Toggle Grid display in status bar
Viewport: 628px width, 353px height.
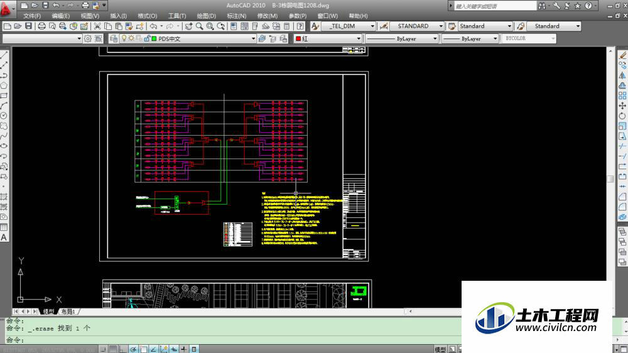[113, 349]
